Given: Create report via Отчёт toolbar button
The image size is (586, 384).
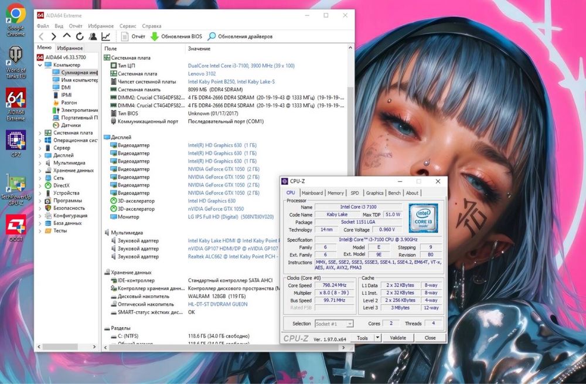Looking at the screenshot, I should coord(133,36).
